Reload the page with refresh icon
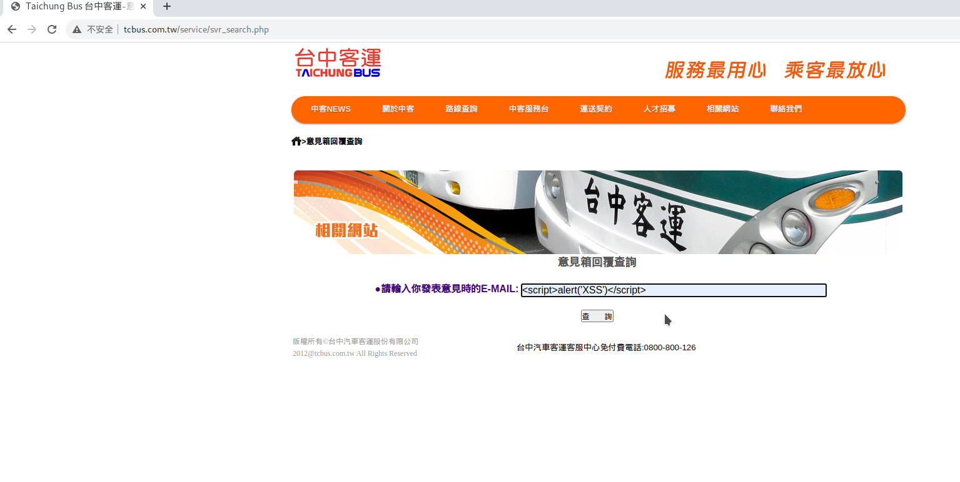 (x=52, y=29)
